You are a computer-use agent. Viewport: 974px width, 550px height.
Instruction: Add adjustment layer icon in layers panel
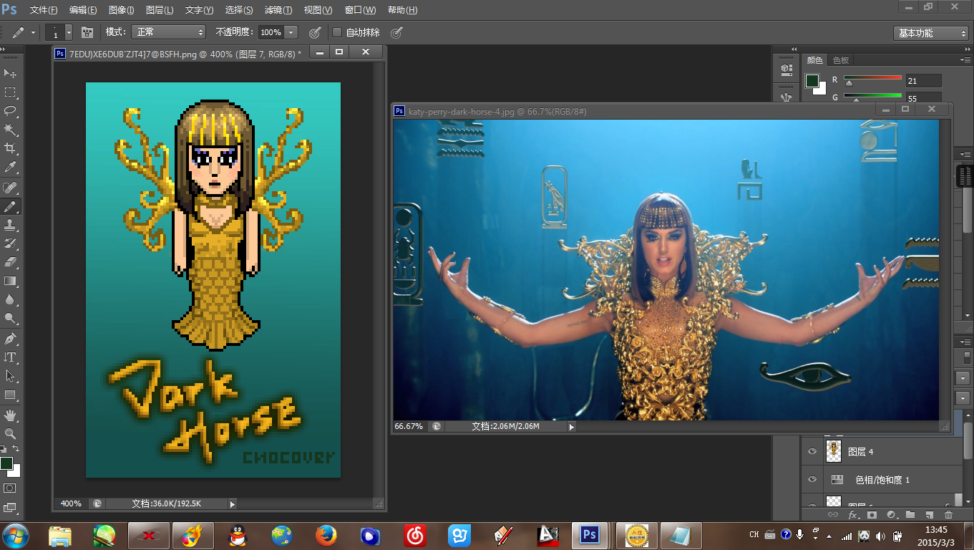(x=891, y=514)
